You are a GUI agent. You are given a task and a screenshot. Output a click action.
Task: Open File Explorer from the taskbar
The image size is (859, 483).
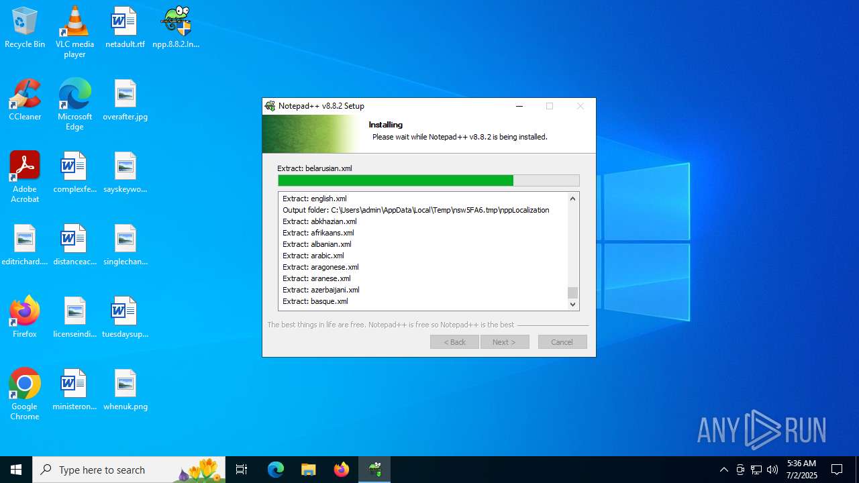tap(309, 470)
